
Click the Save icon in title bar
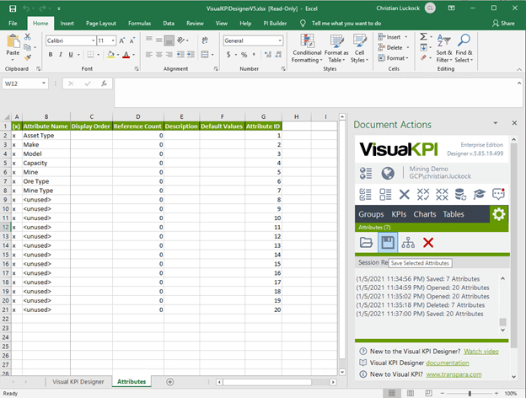(13, 8)
